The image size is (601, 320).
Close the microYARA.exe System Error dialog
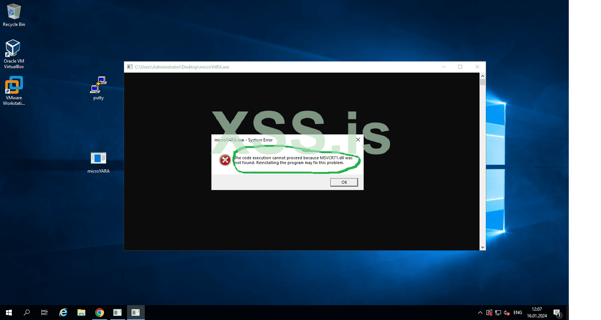pyautogui.click(x=358, y=140)
